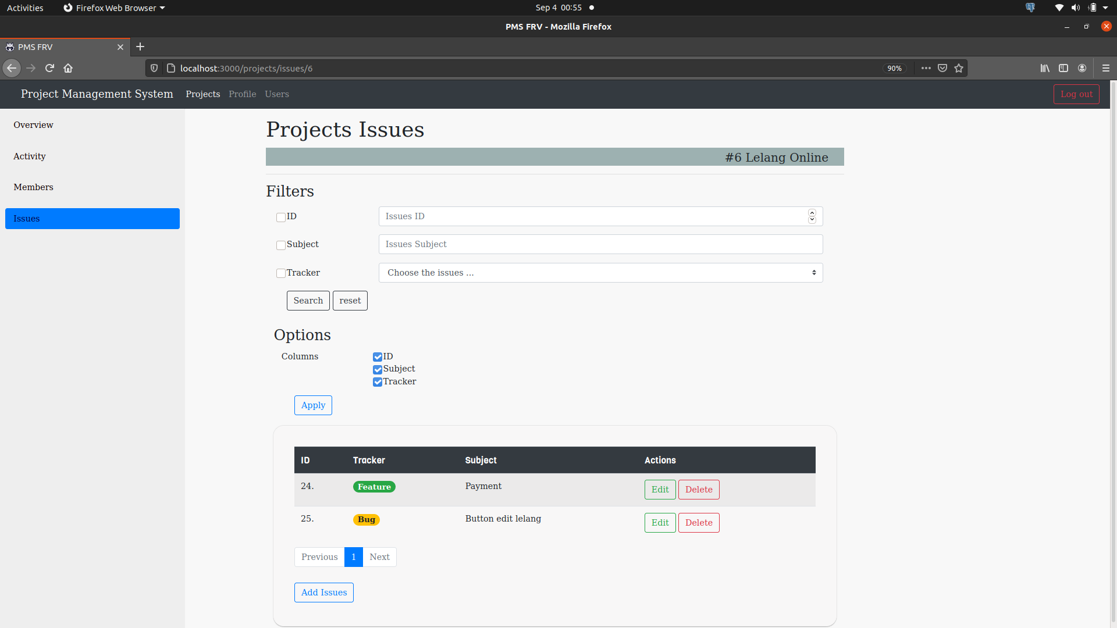The image size is (1117, 628).
Task: Click the Tracker column header
Action: point(369,460)
